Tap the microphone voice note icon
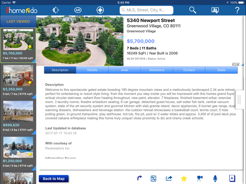Viewport: 246px width, 184px height. point(215,178)
